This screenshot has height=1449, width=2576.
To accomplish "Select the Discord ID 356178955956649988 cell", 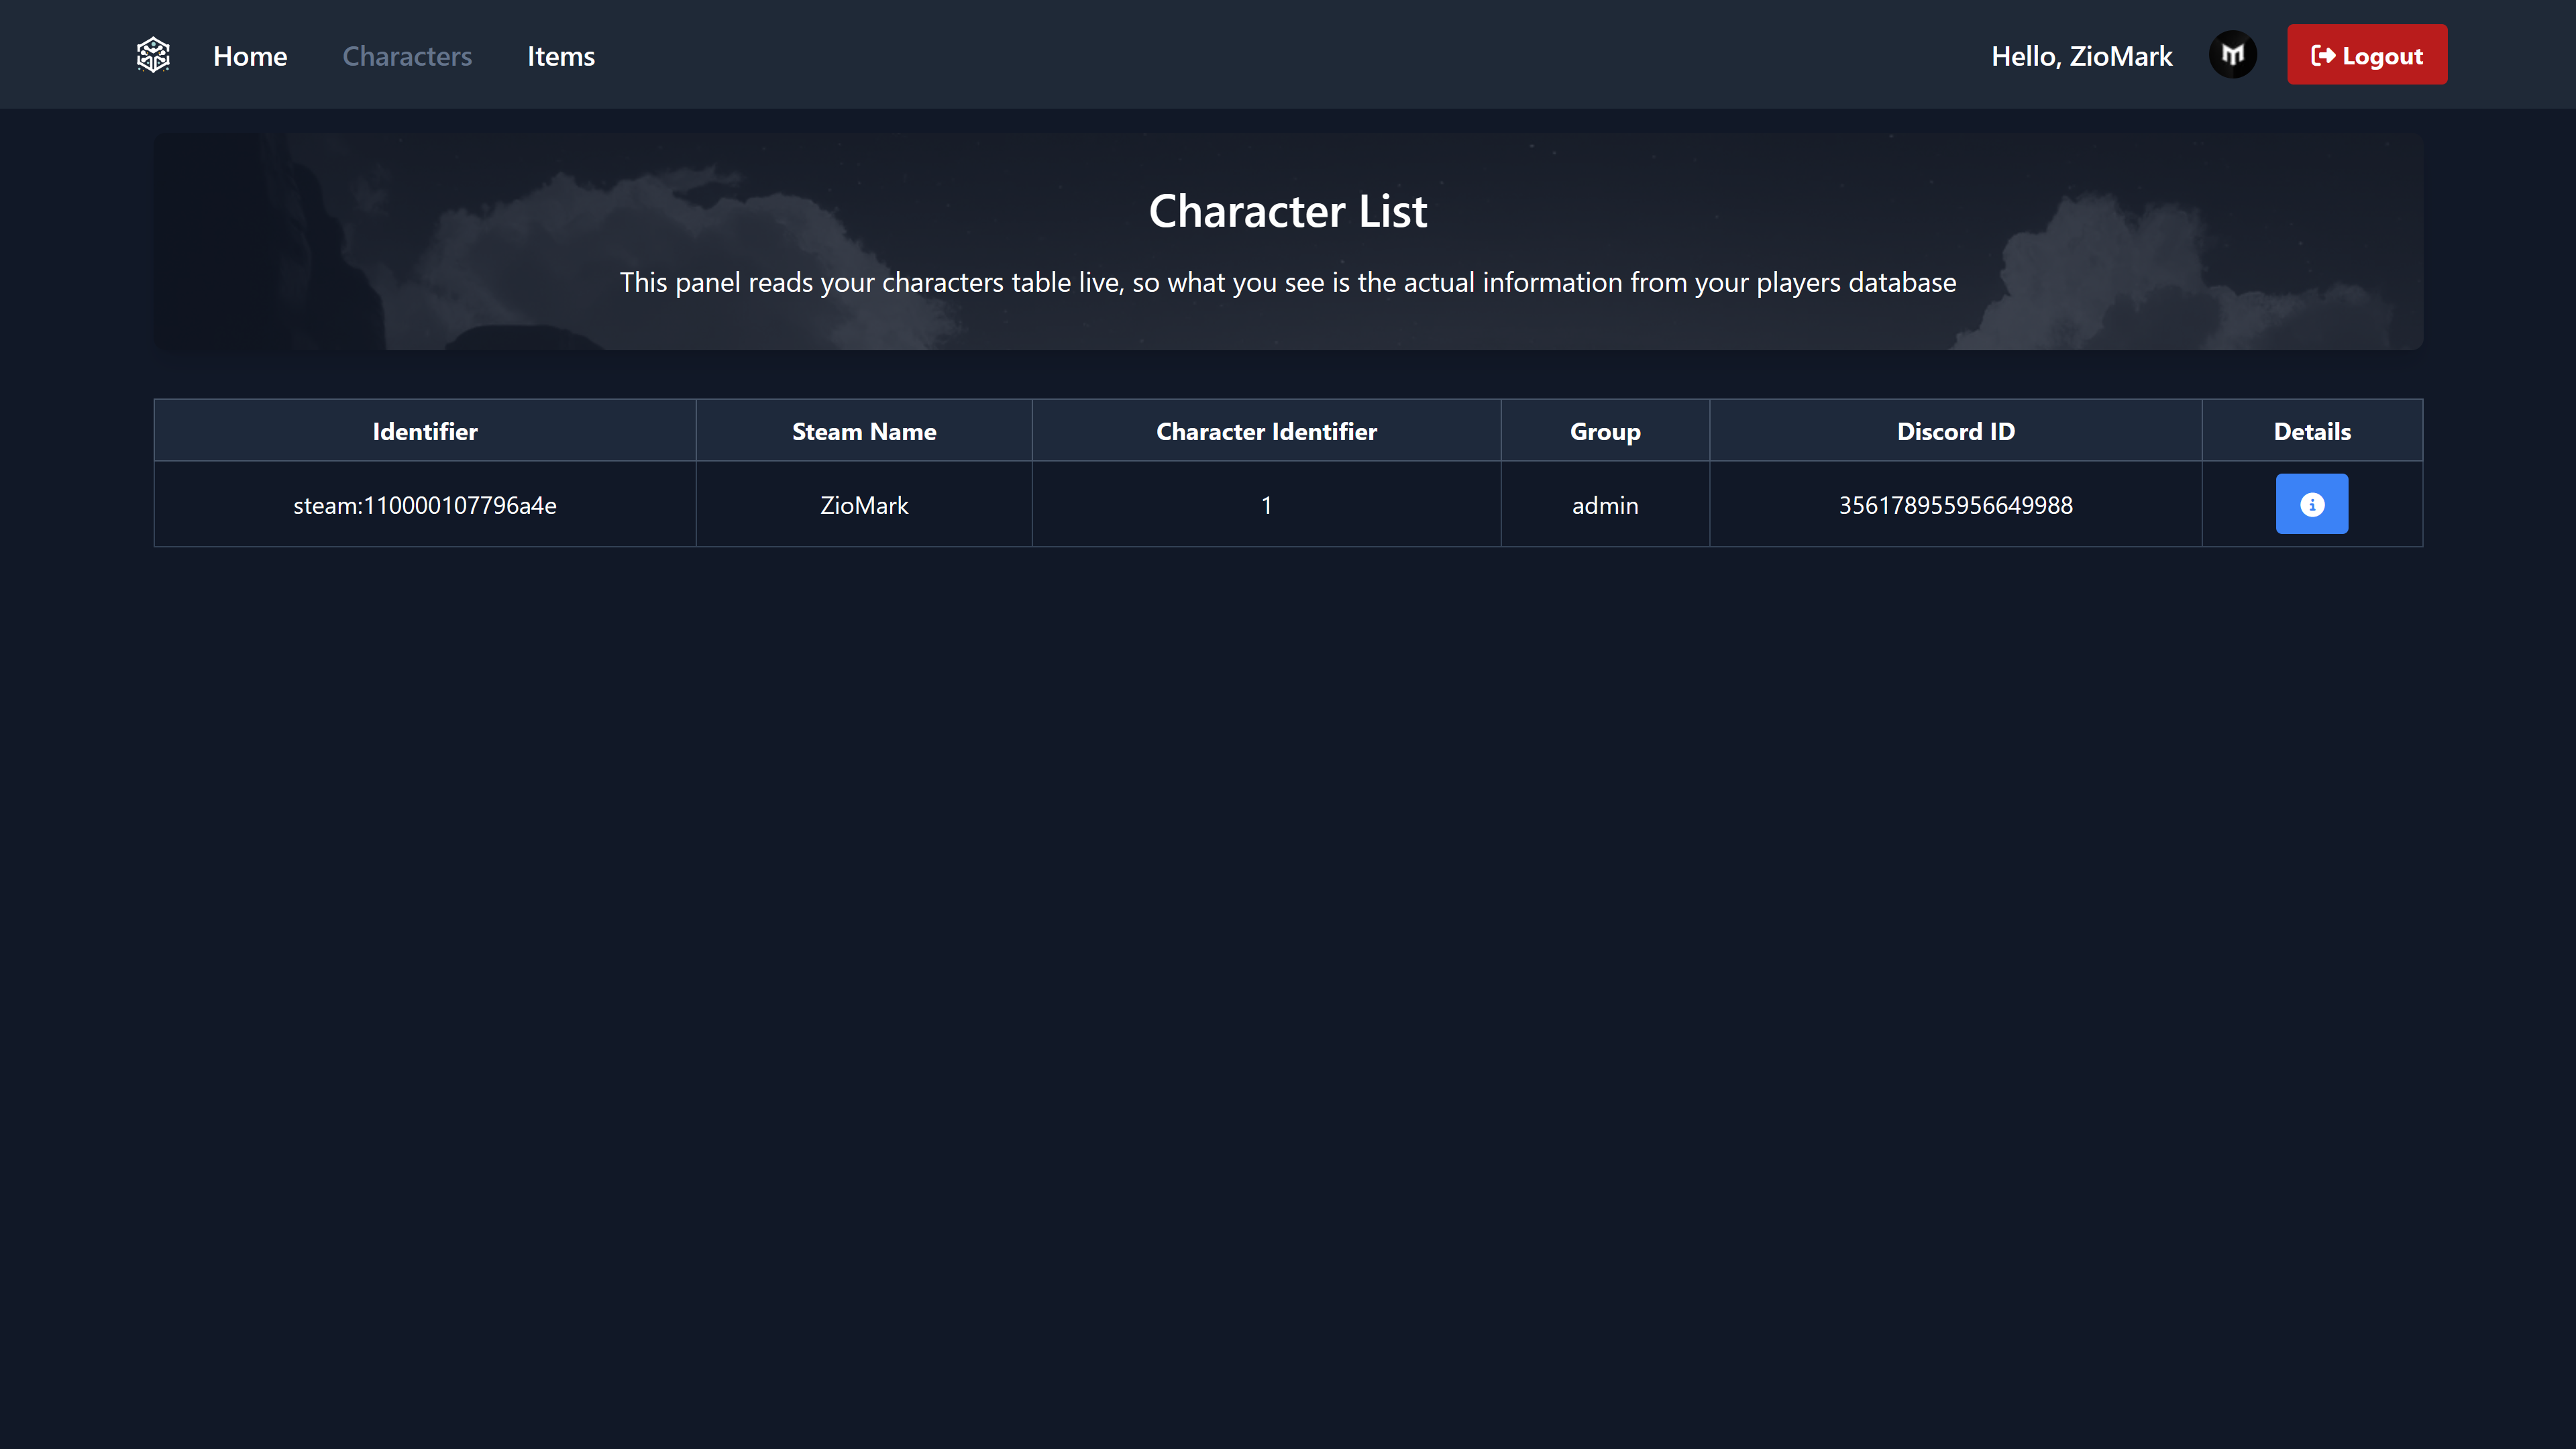I will pos(1955,505).
